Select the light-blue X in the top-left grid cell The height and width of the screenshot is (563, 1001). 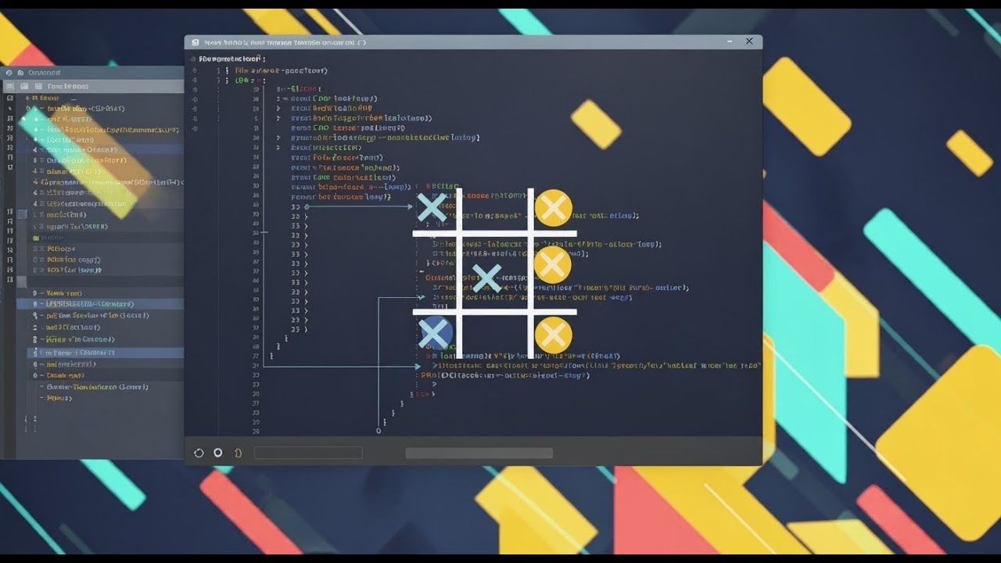tap(431, 207)
